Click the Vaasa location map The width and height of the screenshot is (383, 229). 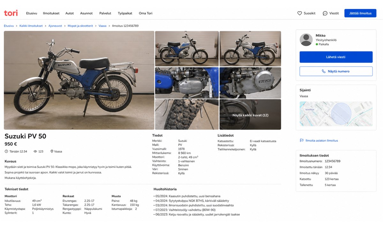[336, 114]
